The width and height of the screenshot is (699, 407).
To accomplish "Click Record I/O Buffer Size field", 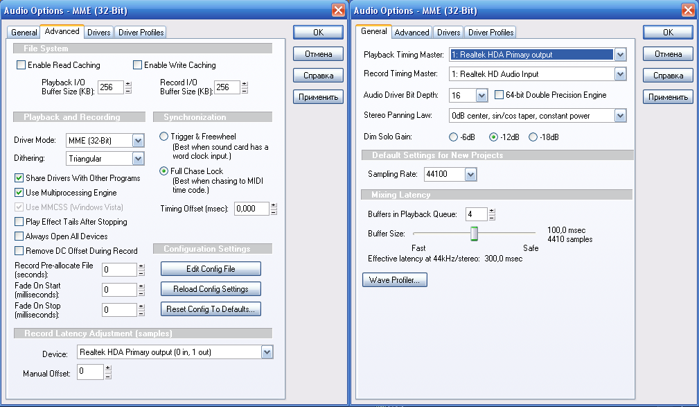I will click(227, 87).
